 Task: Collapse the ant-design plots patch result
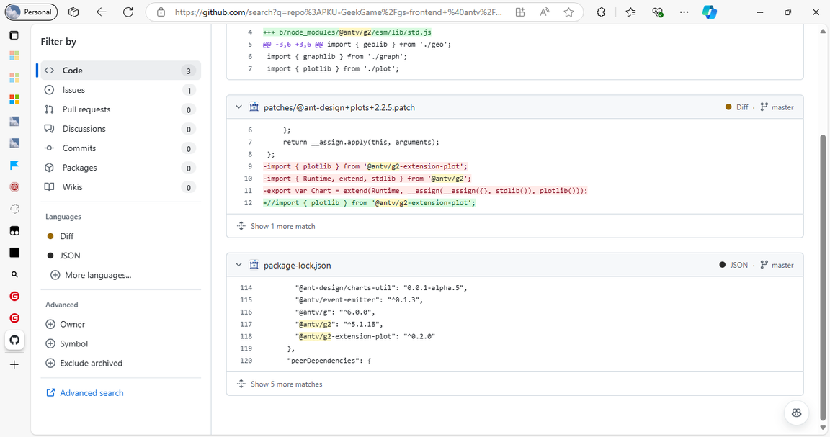click(238, 107)
